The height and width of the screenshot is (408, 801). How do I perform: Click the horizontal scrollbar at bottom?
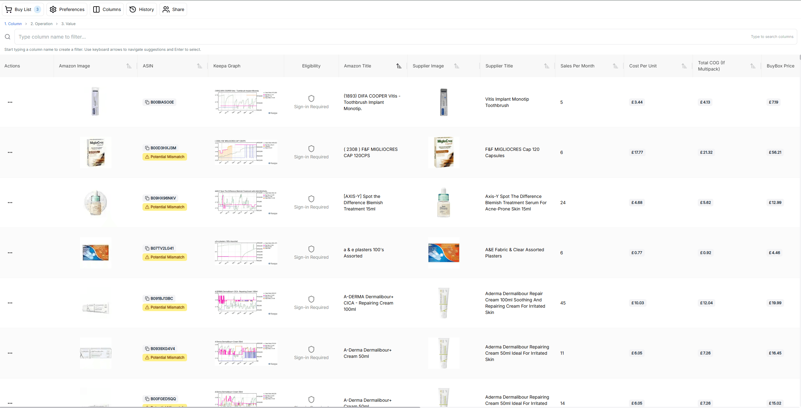coord(210,407)
